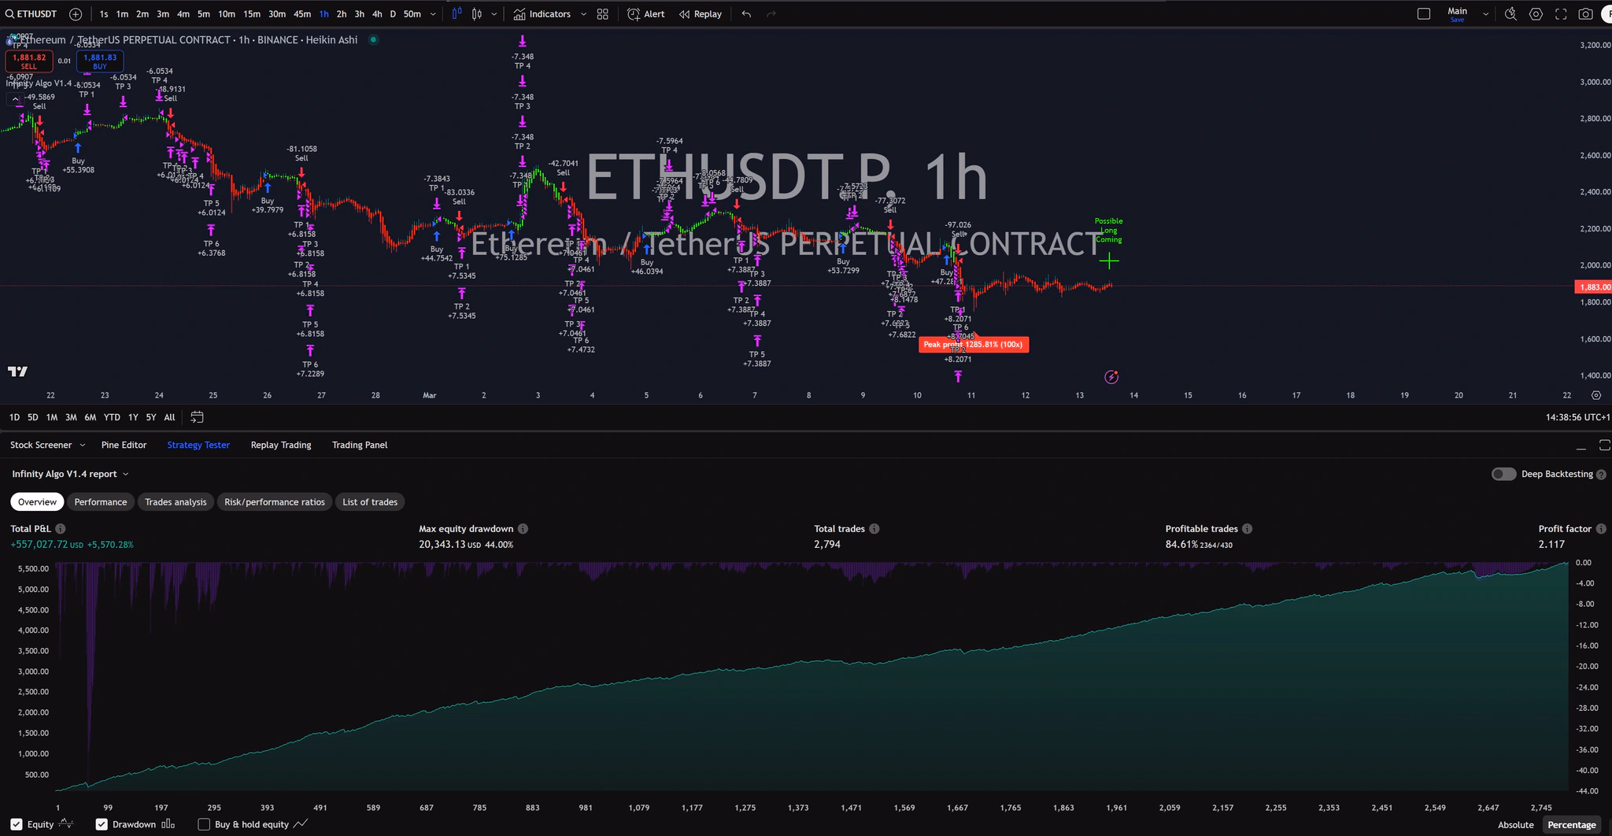Open the Pine Editor tab
The width and height of the screenshot is (1612, 836).
pyautogui.click(x=124, y=445)
